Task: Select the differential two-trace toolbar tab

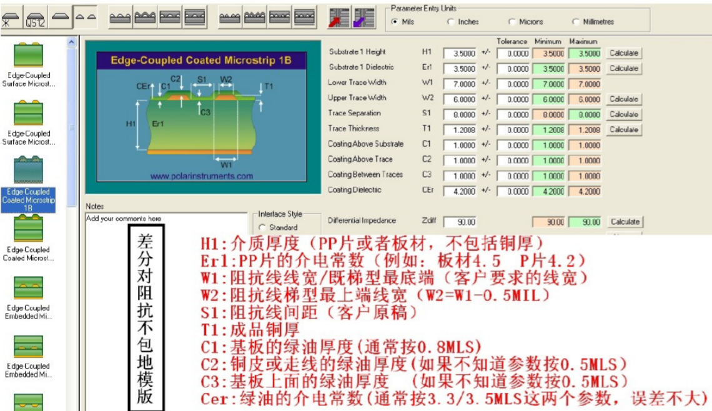Action: click(x=86, y=17)
